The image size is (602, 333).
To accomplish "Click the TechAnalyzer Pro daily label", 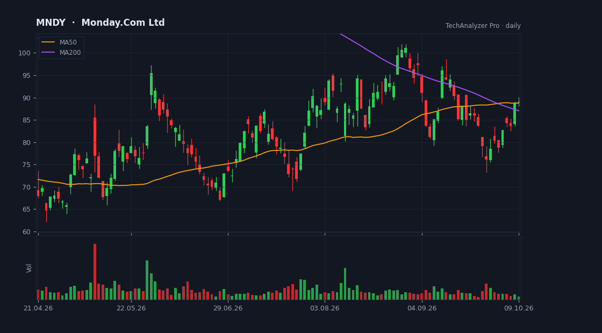I will (x=483, y=26).
